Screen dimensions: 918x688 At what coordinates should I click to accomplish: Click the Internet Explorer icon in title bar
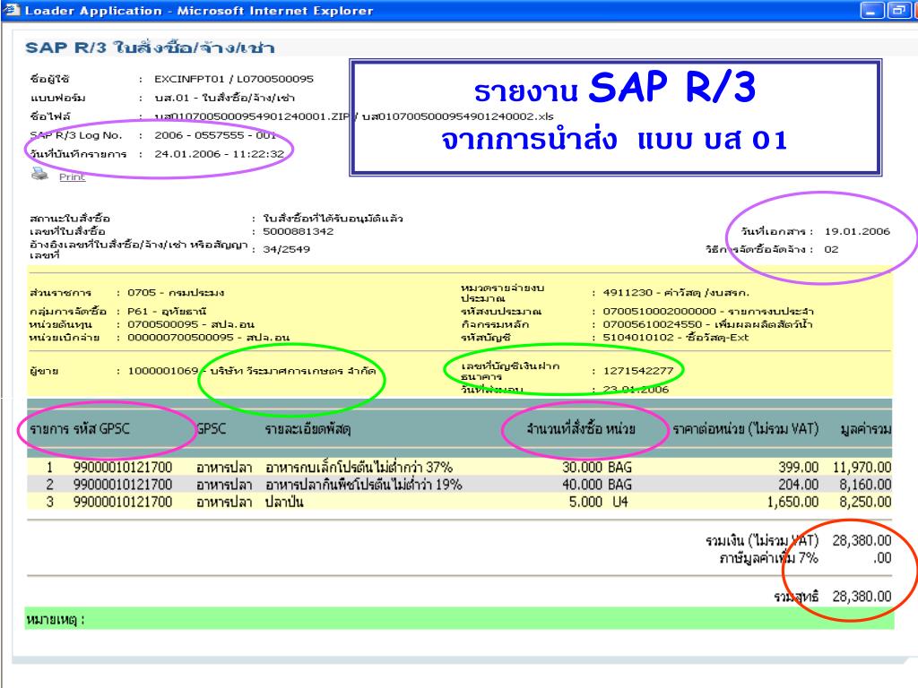tap(12, 10)
